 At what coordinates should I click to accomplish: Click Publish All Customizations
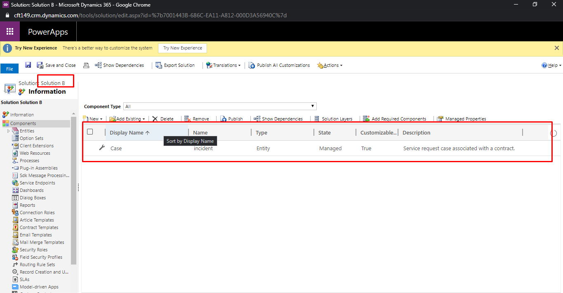click(279, 65)
